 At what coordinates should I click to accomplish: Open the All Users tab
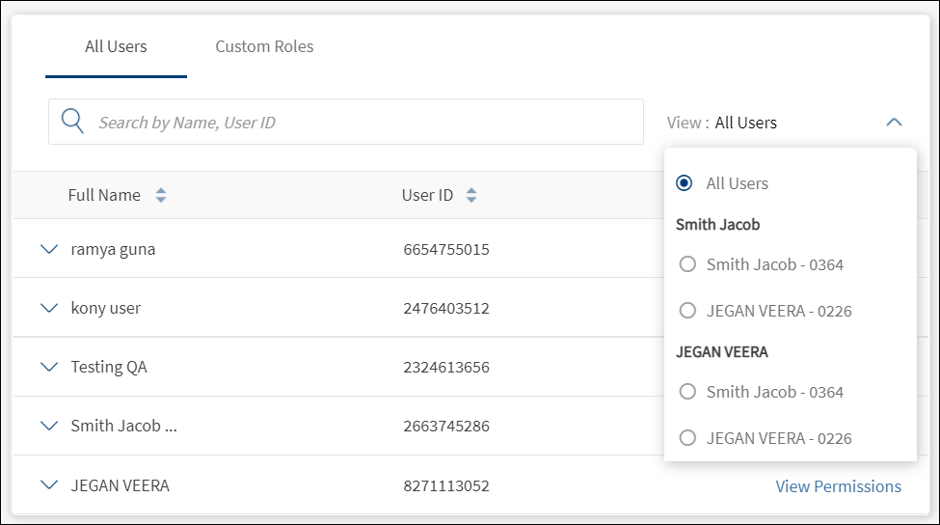point(116,46)
